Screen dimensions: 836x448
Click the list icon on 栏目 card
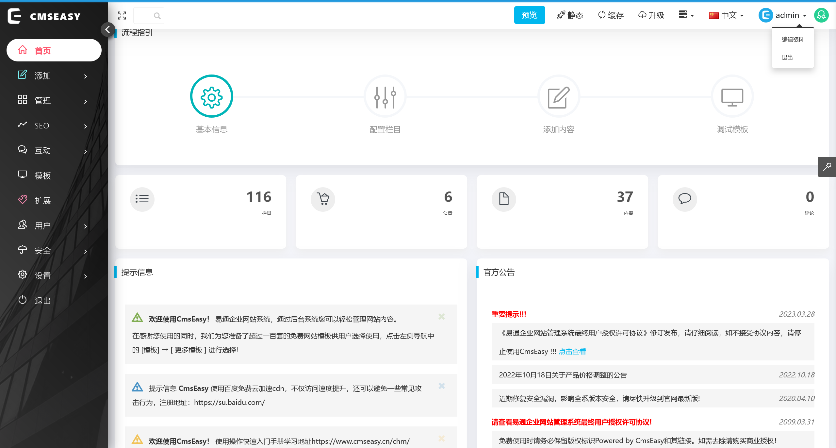coord(142,199)
